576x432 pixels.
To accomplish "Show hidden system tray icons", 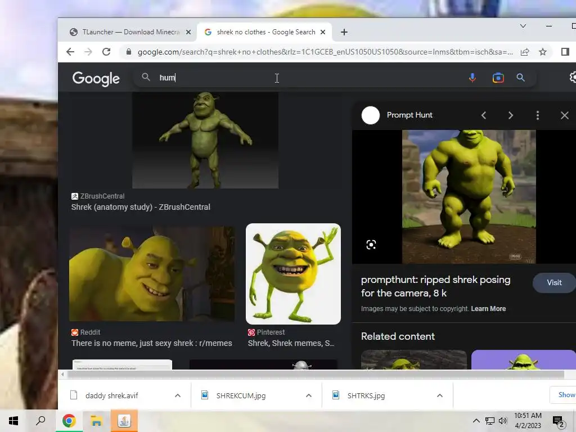I will tap(476, 421).
